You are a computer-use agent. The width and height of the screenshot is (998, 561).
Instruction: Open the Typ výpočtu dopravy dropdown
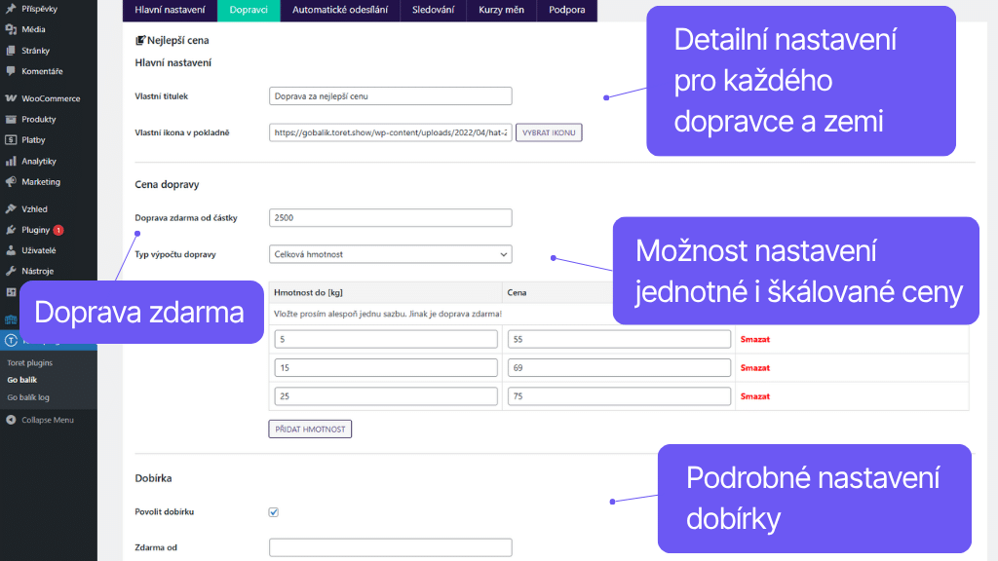390,253
